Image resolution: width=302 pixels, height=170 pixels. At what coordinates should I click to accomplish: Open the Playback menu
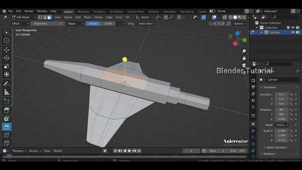[19, 151]
